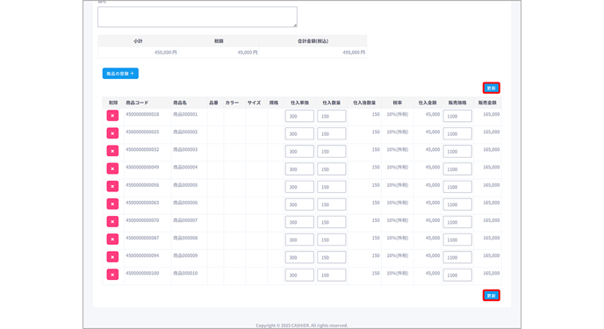Delete the row for 商品000010
Image resolution: width=604 pixels, height=329 pixels.
tap(112, 275)
